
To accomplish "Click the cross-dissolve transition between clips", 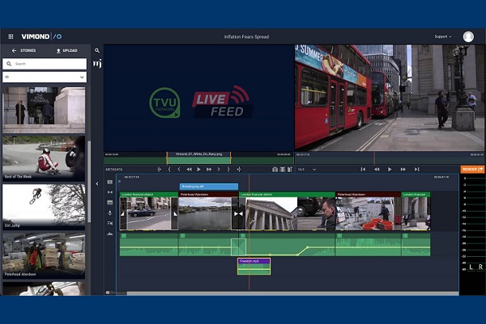I will pos(238,214).
